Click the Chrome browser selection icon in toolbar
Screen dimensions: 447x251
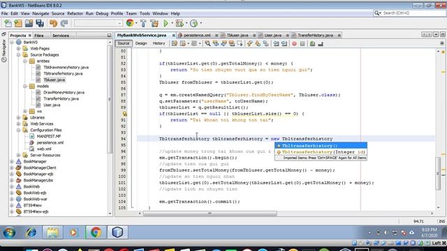click(x=130, y=23)
